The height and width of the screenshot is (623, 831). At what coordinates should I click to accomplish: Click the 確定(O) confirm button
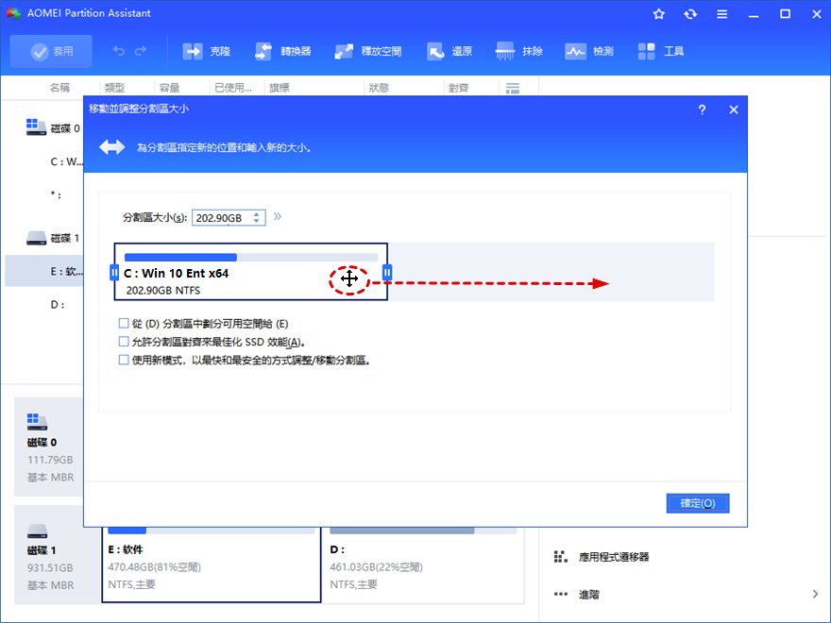(x=698, y=503)
